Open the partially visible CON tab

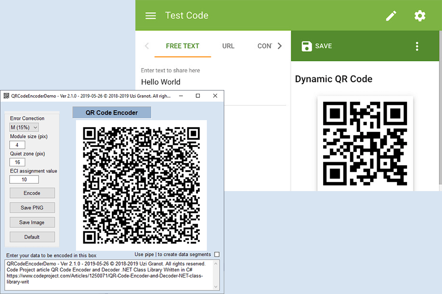click(x=265, y=46)
